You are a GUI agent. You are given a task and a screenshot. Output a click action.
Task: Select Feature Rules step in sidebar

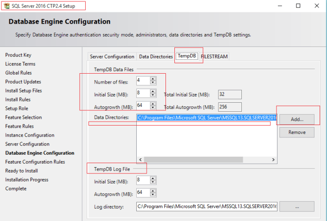19,126
